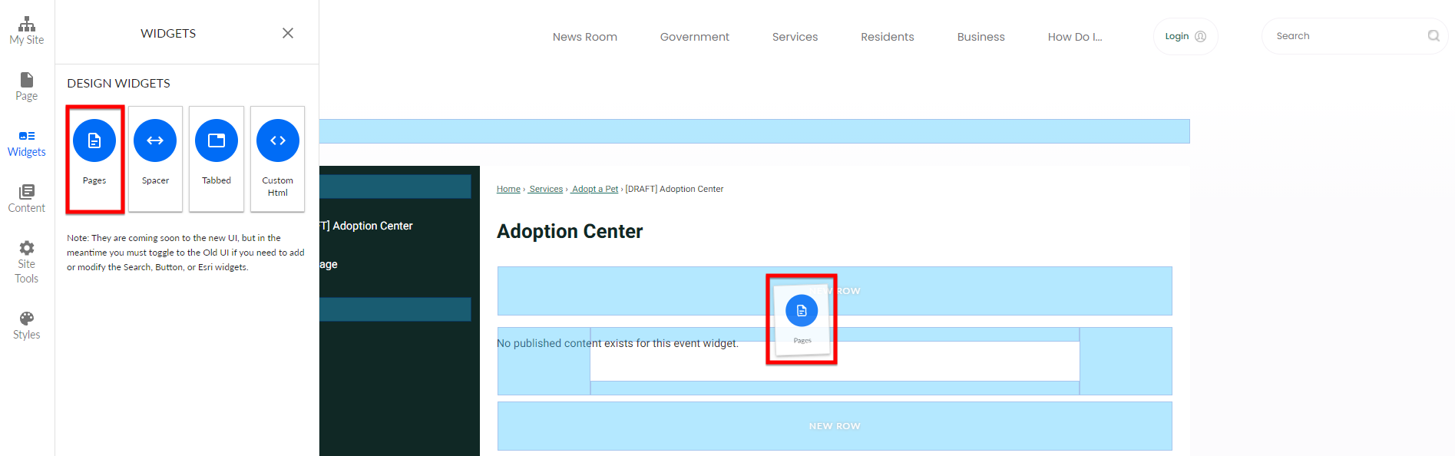The width and height of the screenshot is (1455, 456).
Task: Open the How Do I... menu
Action: [1075, 37]
